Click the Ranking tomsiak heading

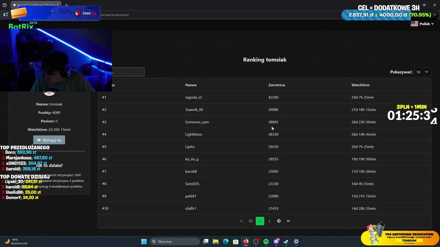[x=265, y=60]
